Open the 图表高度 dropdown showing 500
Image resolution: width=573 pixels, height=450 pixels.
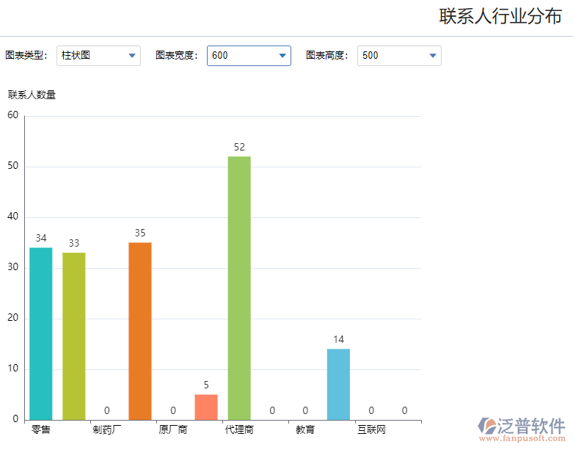coord(399,56)
